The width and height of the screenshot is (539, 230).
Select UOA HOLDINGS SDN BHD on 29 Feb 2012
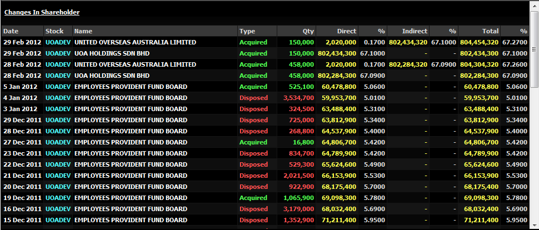112,53
